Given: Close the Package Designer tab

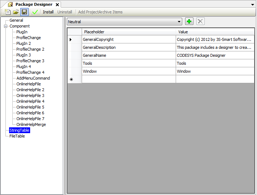Looking at the screenshot, I should tap(57, 4).
